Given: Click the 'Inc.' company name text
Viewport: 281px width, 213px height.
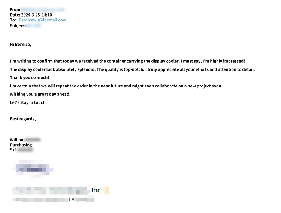Looking at the screenshot, I should [x=97, y=190].
